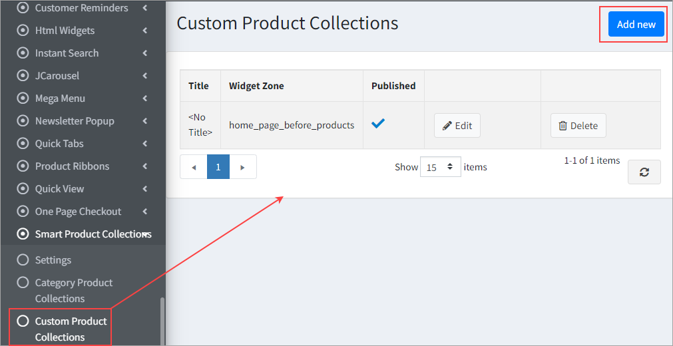Click the Product Ribbons circle icon
673x346 pixels.
pyautogui.click(x=23, y=166)
